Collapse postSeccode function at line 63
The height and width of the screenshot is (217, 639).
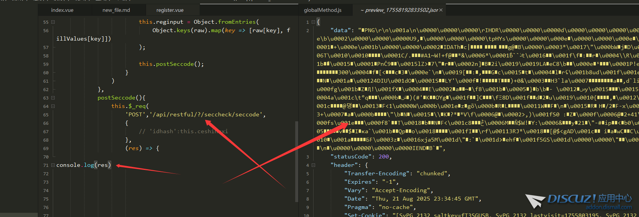(x=53, y=98)
